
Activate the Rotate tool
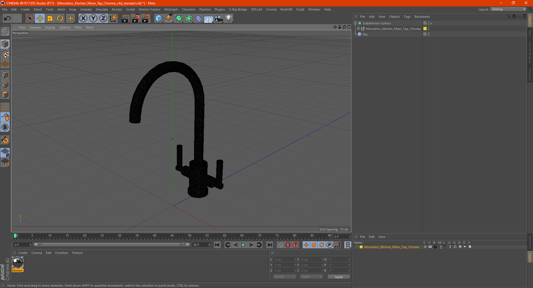pyautogui.click(x=60, y=19)
